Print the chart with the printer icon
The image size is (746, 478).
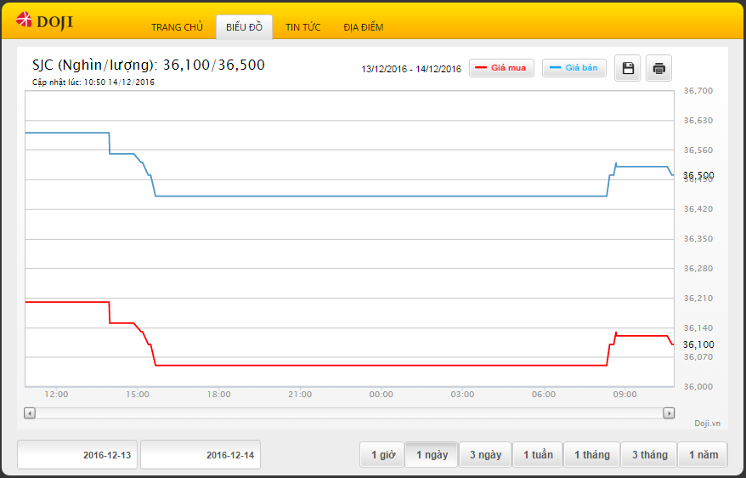pos(658,68)
